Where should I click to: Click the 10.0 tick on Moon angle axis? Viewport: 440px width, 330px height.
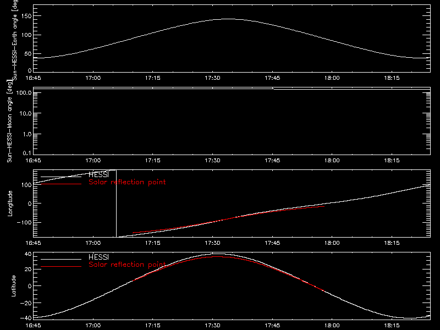(x=25, y=113)
